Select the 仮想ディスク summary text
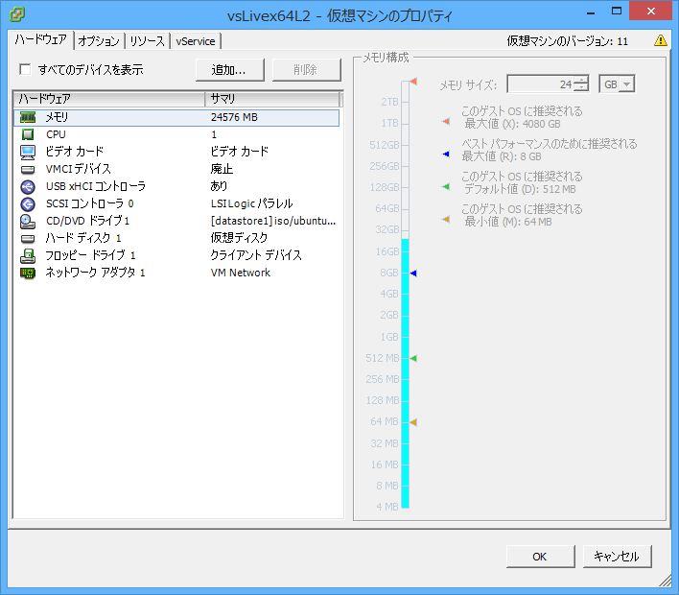Screen dimensions: 679x595 pos(239,238)
